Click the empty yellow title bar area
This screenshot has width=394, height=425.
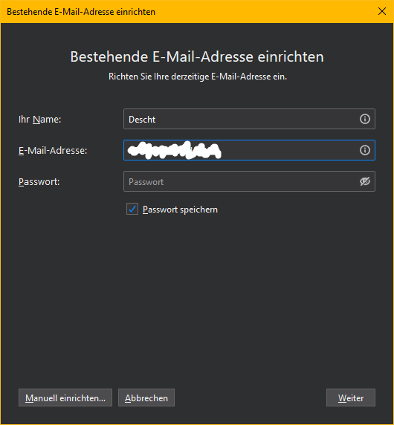click(265, 11)
